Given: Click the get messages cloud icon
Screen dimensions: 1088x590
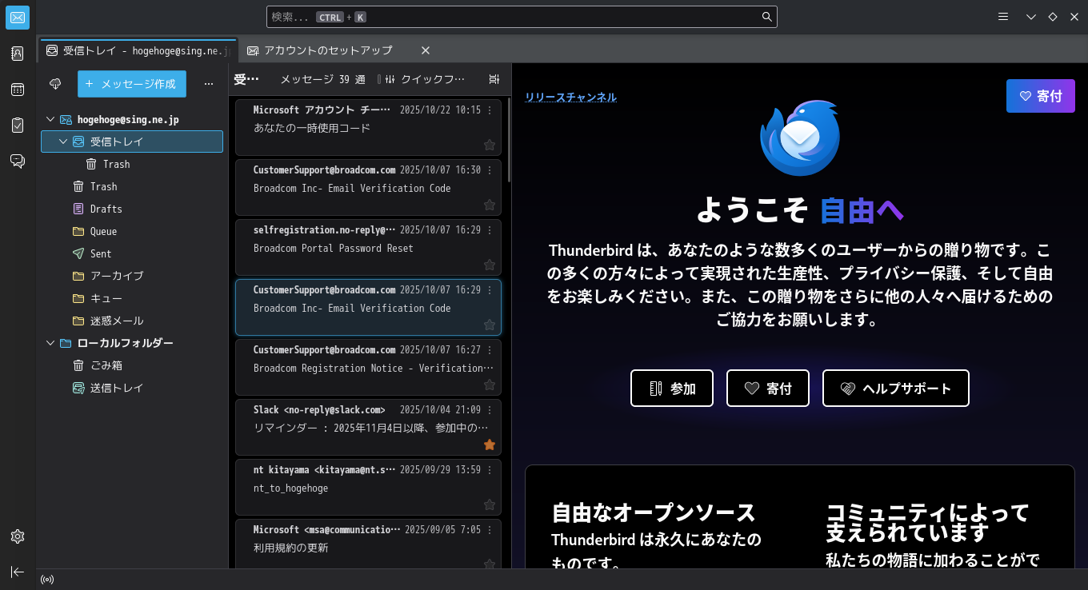Looking at the screenshot, I should tap(55, 84).
